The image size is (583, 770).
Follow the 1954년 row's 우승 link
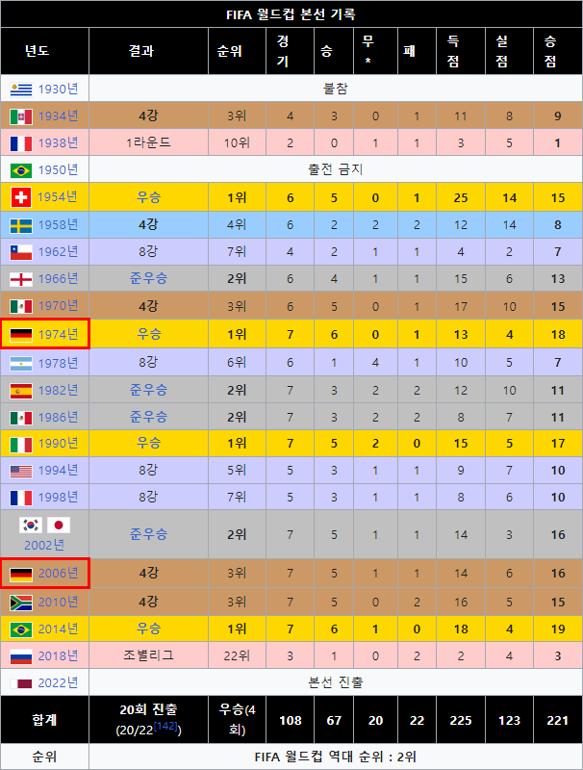point(149,197)
